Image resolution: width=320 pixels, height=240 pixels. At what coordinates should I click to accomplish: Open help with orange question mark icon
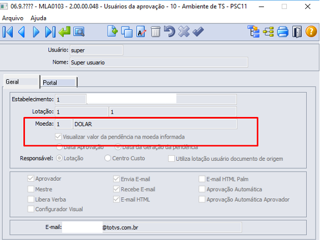pyautogui.click(x=311, y=32)
